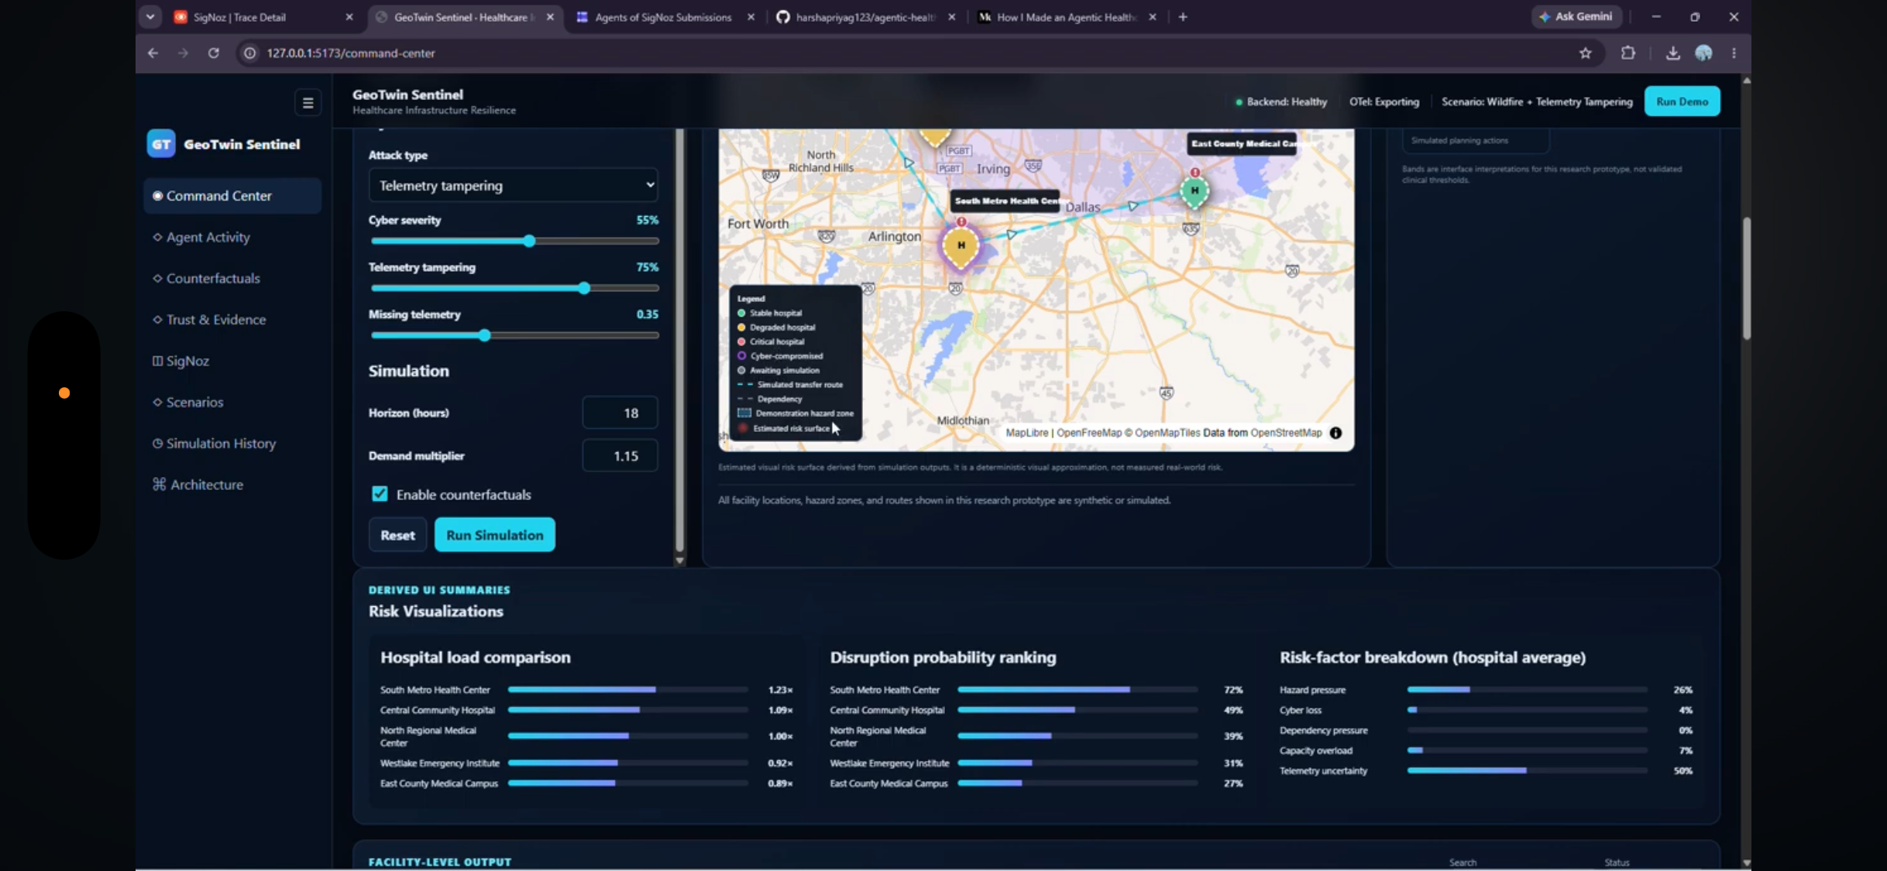This screenshot has width=1887, height=871.
Task: Click the Run Demo button
Action: pyautogui.click(x=1682, y=101)
